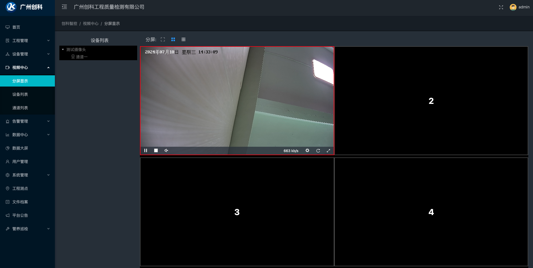Select the single-screen split layout
This screenshot has height=268, width=533.
pos(163,39)
